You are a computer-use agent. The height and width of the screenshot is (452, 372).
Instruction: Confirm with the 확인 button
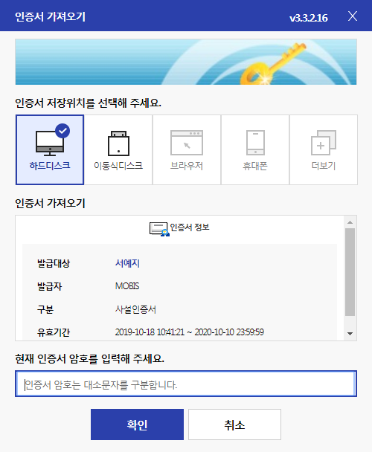[137, 424]
